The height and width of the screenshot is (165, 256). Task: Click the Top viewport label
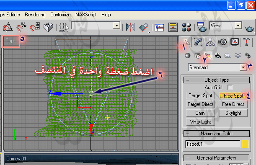click(x=10, y=41)
